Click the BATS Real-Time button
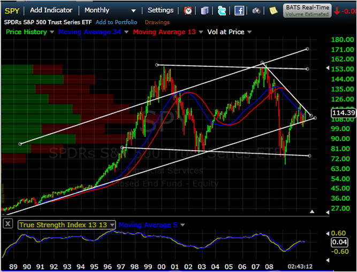357x272 pixels. (307, 11)
